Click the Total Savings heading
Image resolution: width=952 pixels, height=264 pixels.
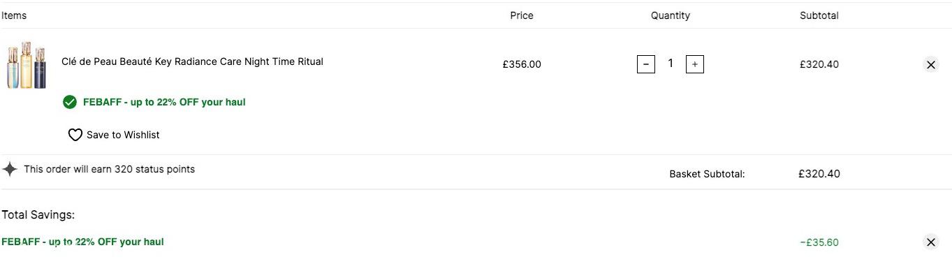38,215
